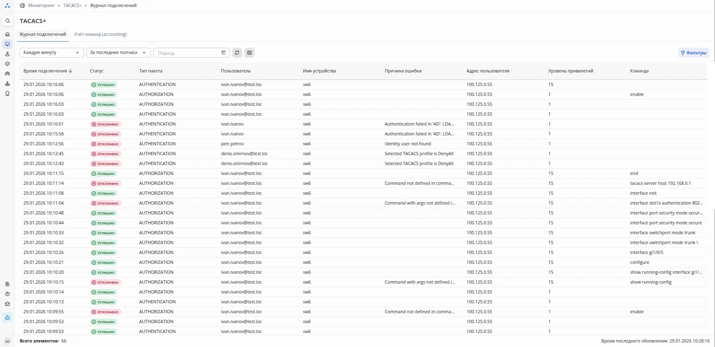Open the 'За последние полчаса' time range dropdown

[x=118, y=53]
